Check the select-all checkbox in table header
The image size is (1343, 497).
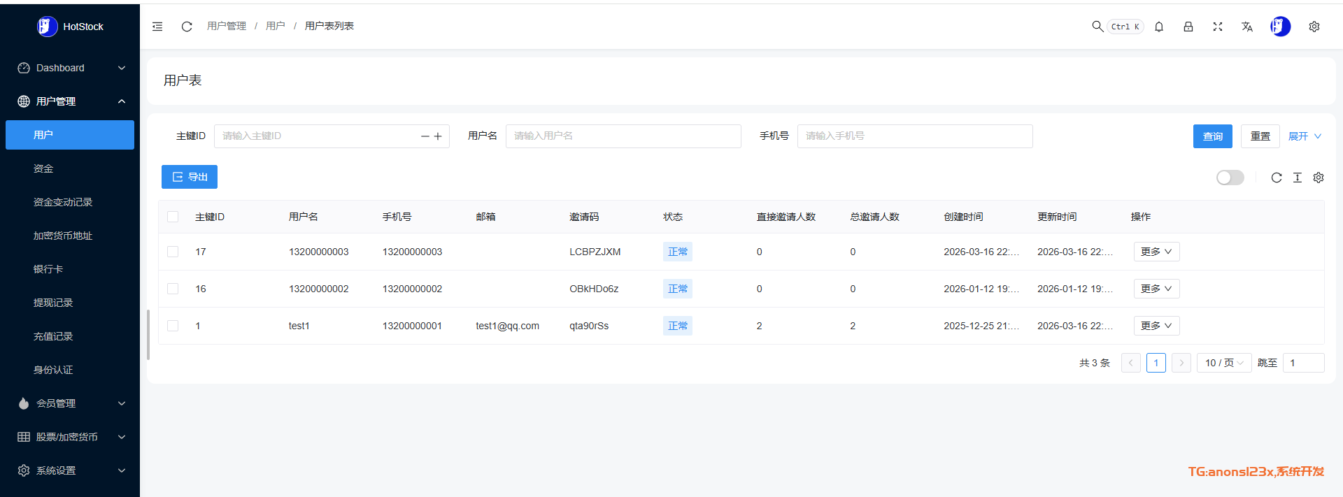click(173, 217)
